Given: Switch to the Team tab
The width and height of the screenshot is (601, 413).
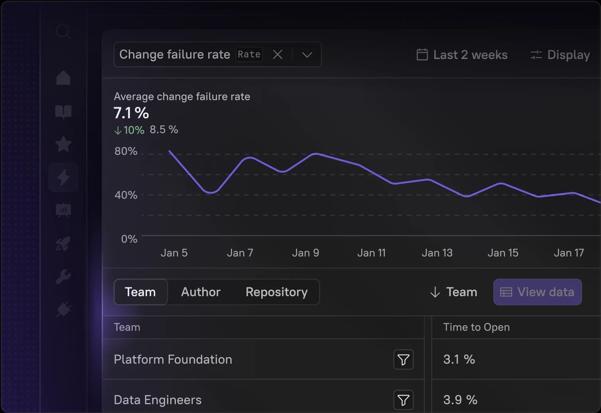Looking at the screenshot, I should click(140, 292).
